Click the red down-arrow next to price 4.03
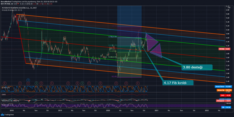 point(18,4)
